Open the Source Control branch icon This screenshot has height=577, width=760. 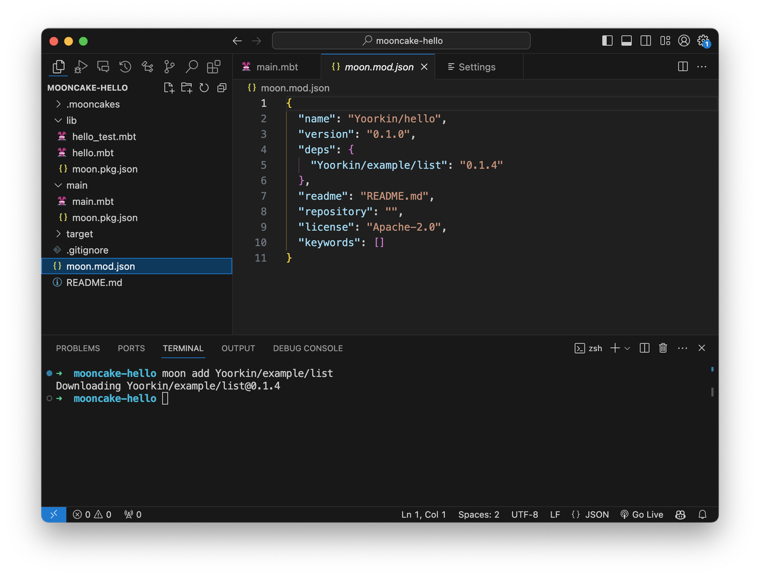tap(169, 67)
